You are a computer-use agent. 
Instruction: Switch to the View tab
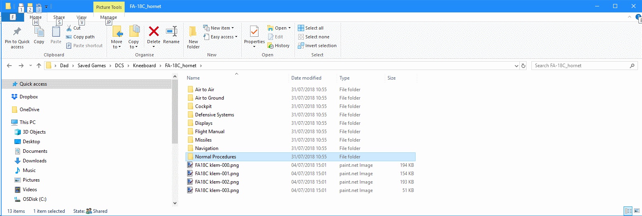(x=81, y=17)
